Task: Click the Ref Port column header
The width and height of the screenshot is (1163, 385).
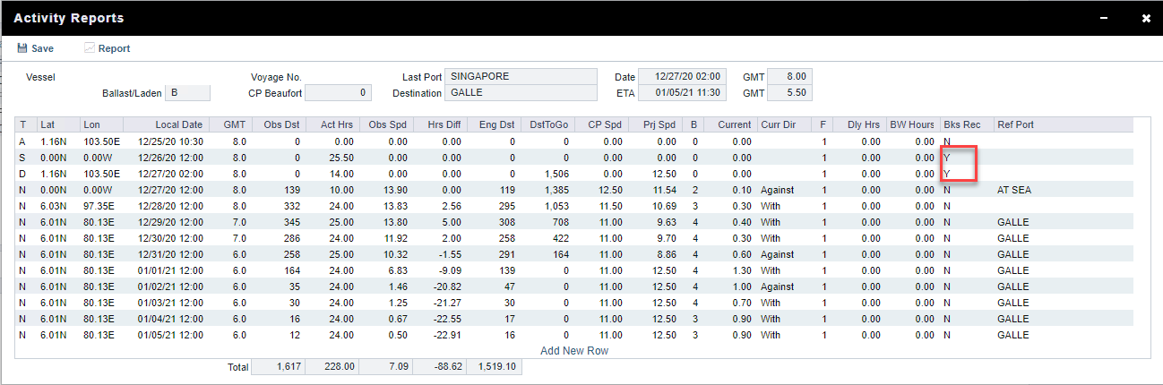Action: point(1015,124)
